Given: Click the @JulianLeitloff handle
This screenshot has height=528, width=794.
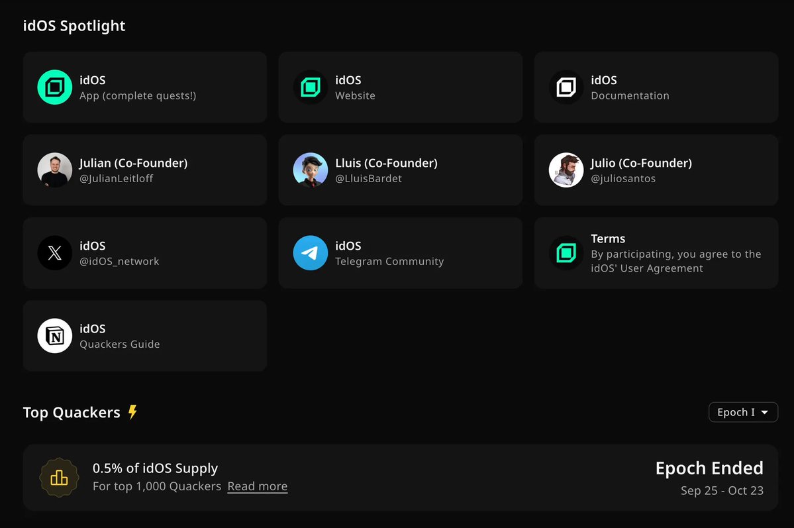Looking at the screenshot, I should [x=116, y=178].
